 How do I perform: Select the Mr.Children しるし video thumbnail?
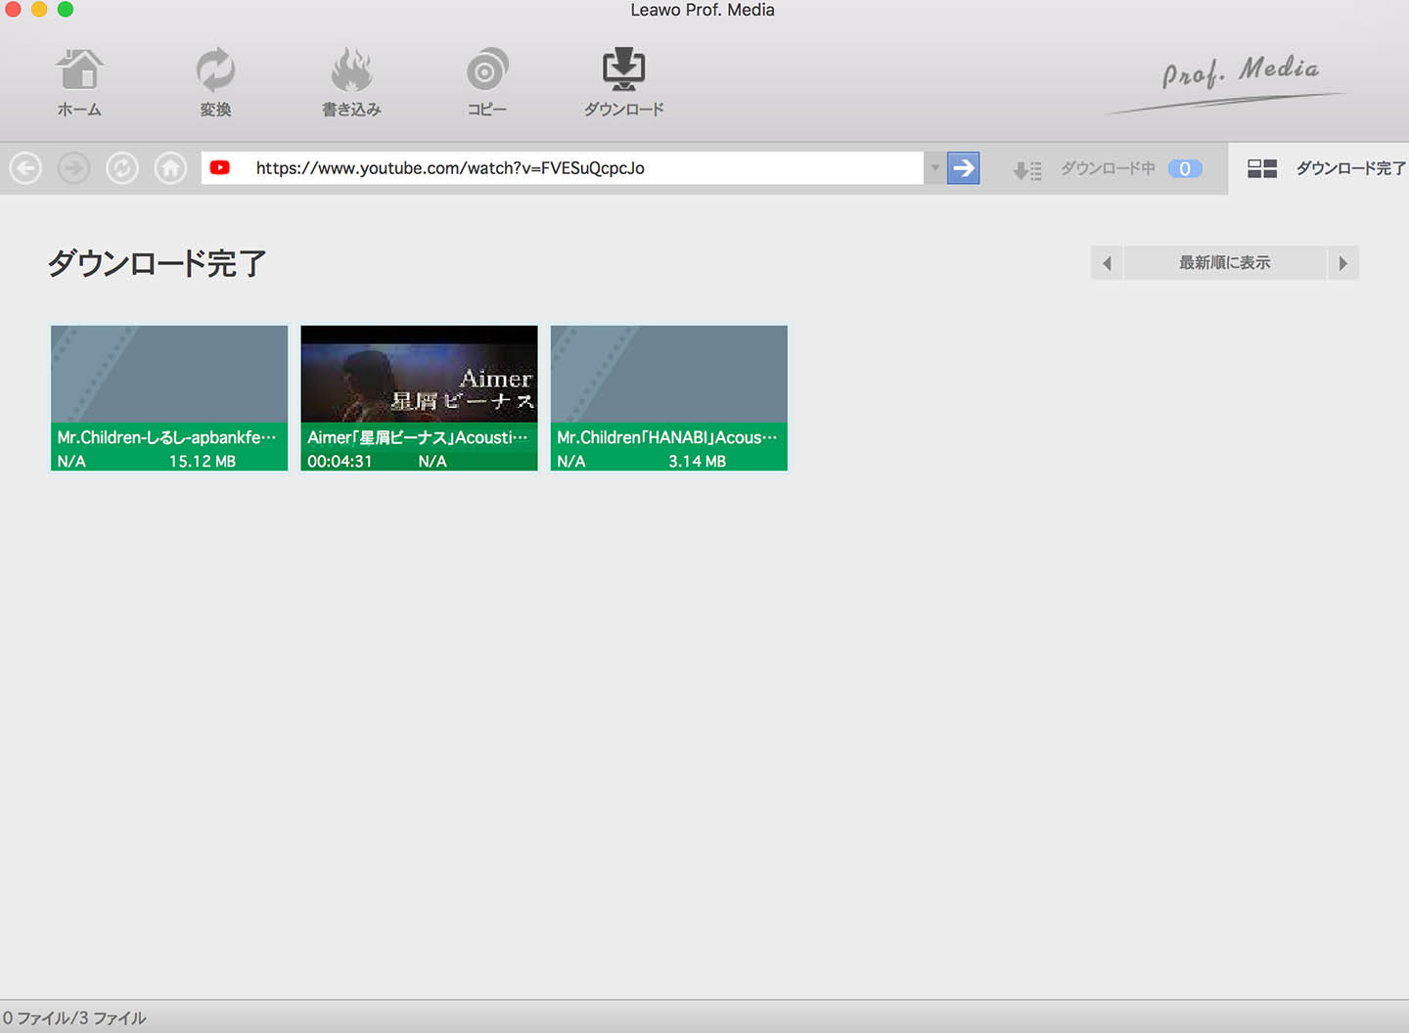click(169, 375)
